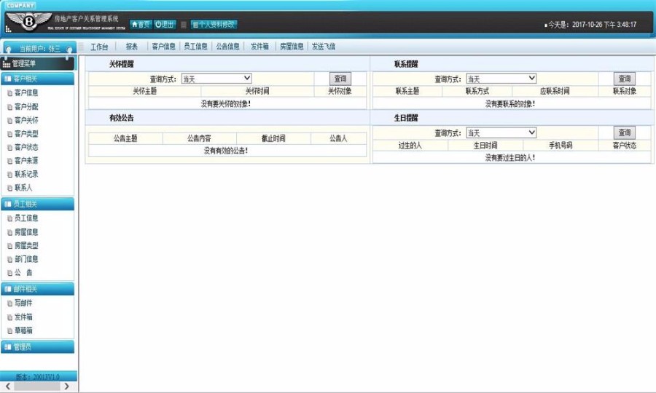
Task: Open 房屋信息 link in the sidebar
Action: coord(26,232)
